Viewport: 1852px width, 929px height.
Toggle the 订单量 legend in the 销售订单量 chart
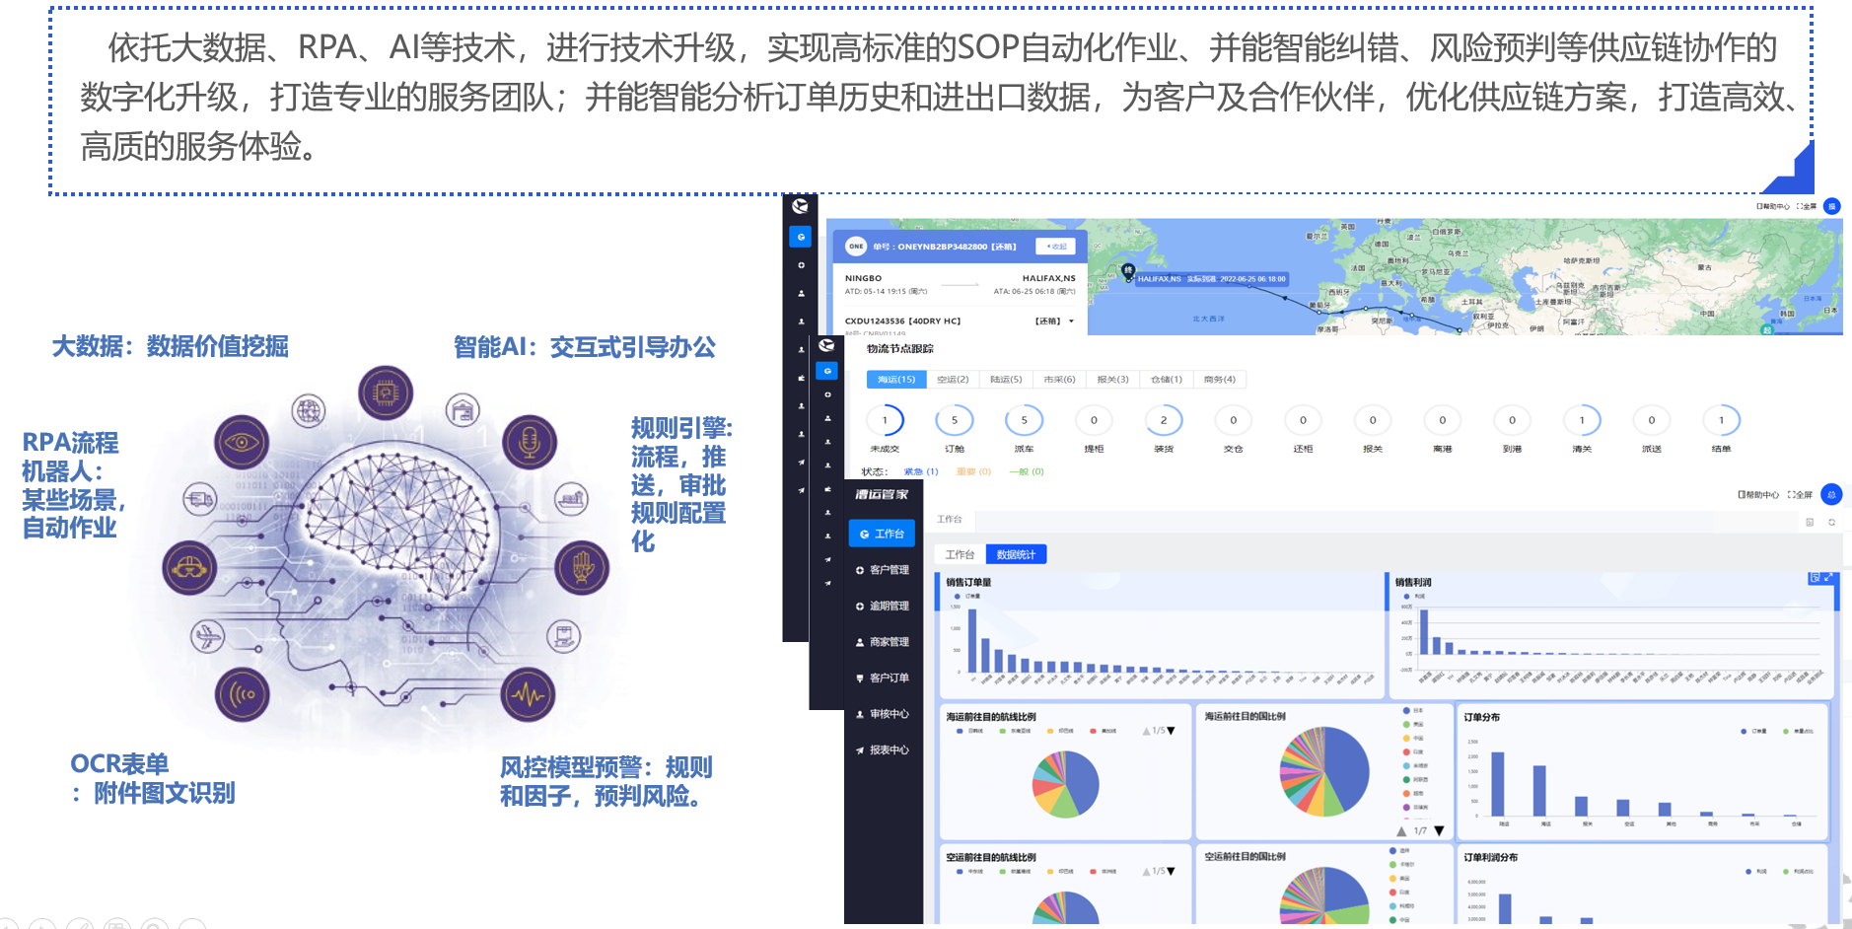click(967, 597)
